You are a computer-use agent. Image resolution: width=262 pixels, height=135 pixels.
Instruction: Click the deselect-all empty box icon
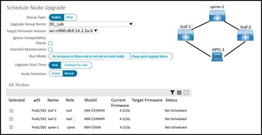pos(186,93)
